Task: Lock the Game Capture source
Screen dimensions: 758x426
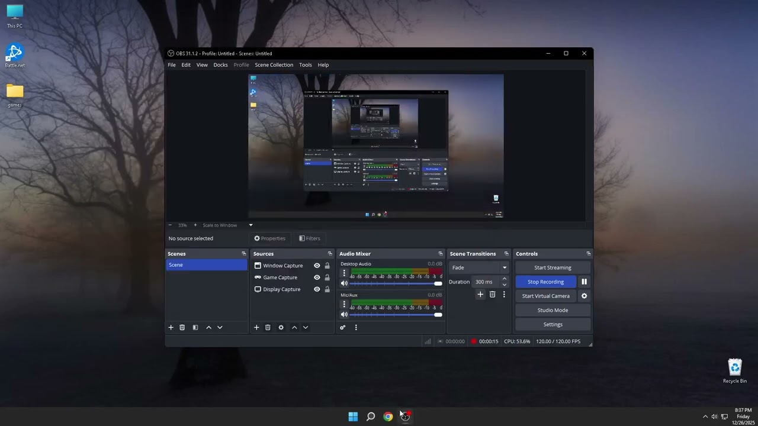Action: (x=327, y=277)
